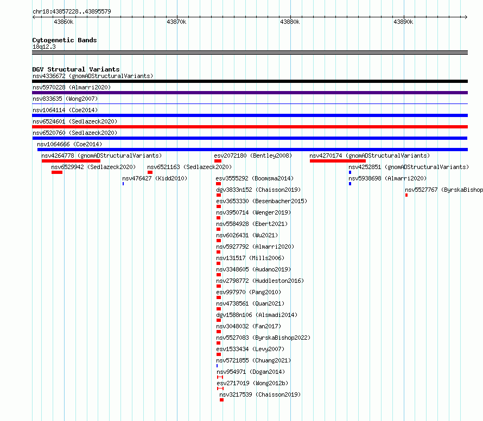
Task: Open esv1533434 (Levy2007) label
Action: tap(250, 349)
